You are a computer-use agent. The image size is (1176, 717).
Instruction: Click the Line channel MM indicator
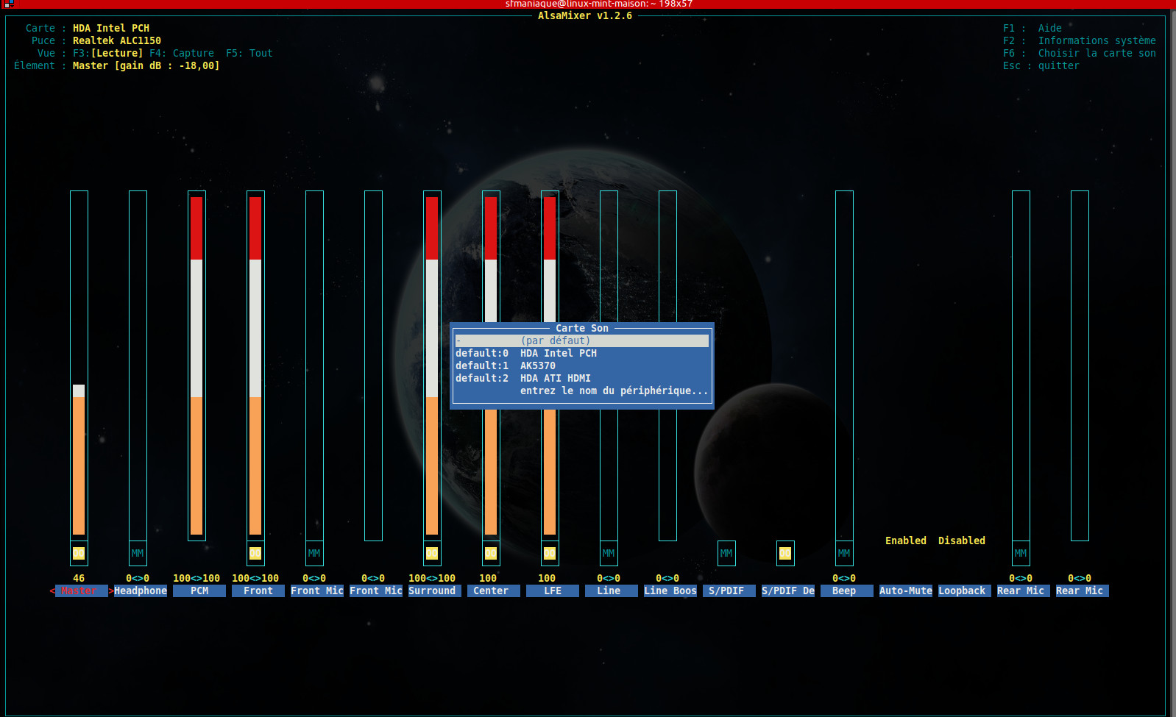(x=609, y=554)
